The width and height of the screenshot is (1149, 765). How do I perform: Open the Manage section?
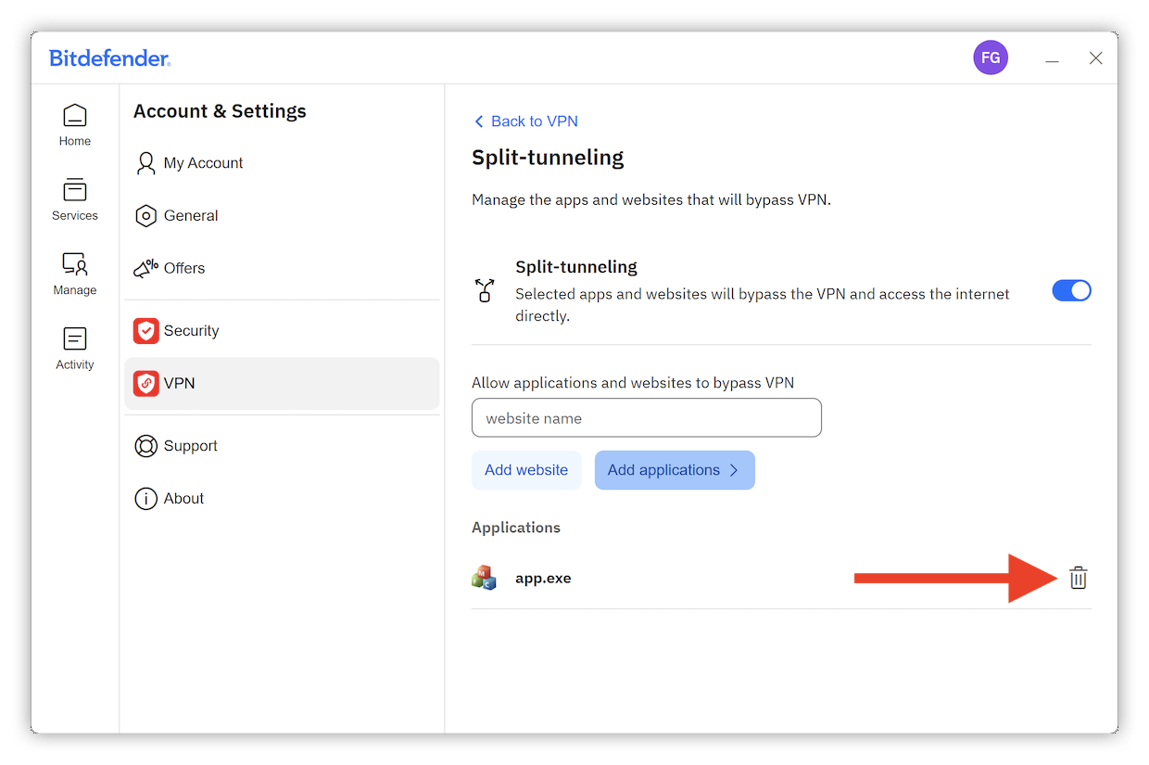point(75,274)
